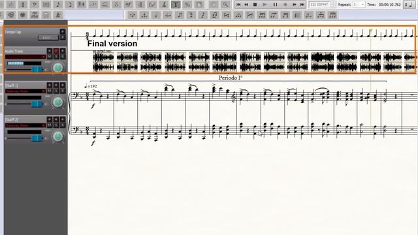The height and width of the screenshot is (235, 418).
Task: Click the green playback position marker
Action: 370,31
